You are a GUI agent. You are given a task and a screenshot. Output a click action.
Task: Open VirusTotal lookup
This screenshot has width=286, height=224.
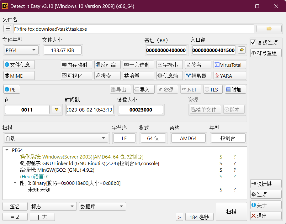[230, 65]
